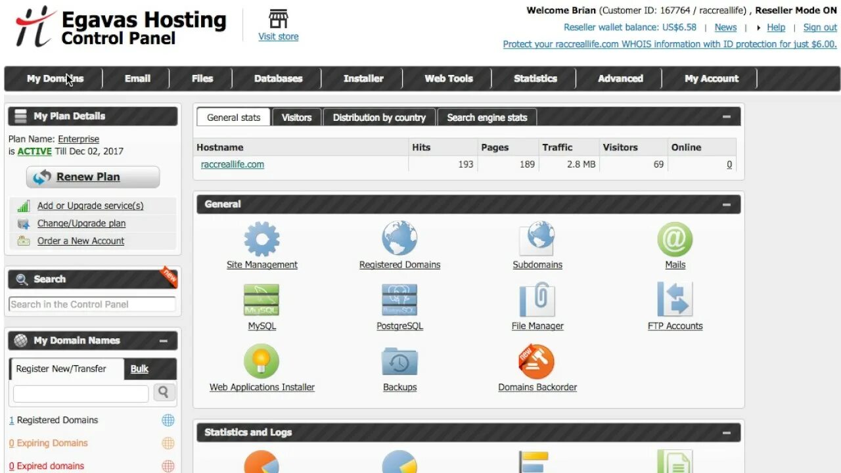Click the blue pie chart statistics icon
This screenshot has width=841, height=473.
coord(399,462)
